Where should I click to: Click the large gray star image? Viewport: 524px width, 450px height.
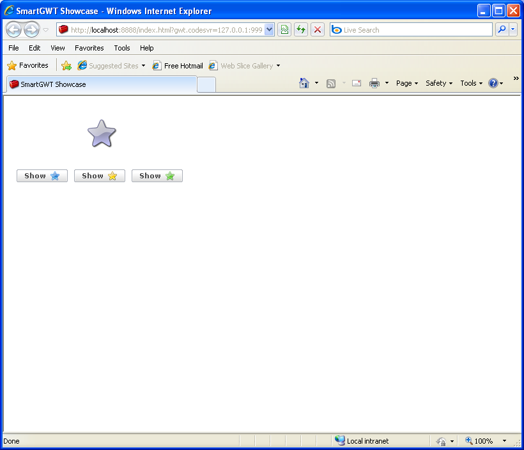[x=102, y=134]
